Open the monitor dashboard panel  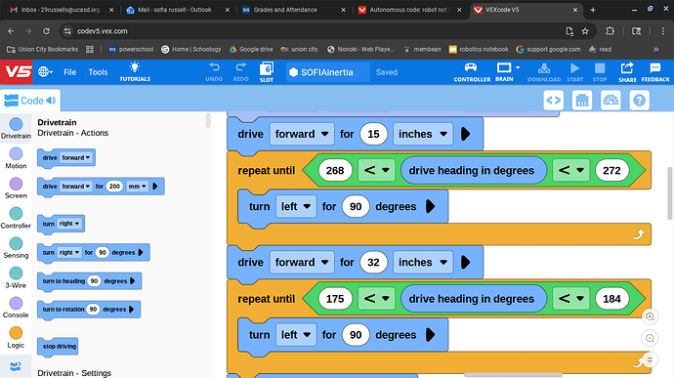tap(611, 101)
